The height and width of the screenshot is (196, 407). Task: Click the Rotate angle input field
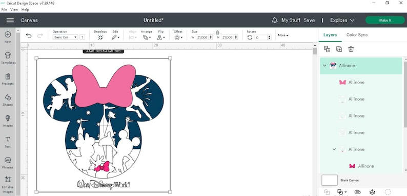(x=260, y=37)
